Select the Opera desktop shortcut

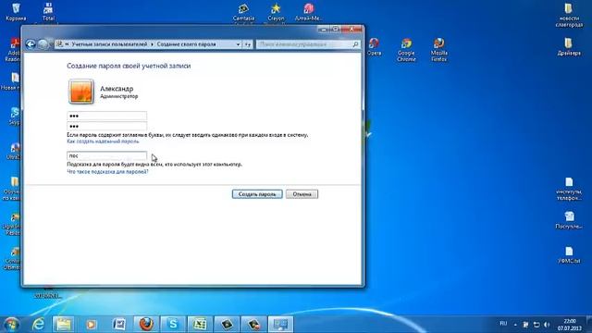(x=374, y=47)
